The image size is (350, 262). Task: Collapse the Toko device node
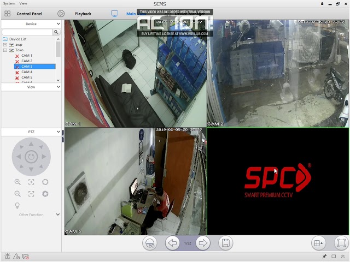click(5, 50)
